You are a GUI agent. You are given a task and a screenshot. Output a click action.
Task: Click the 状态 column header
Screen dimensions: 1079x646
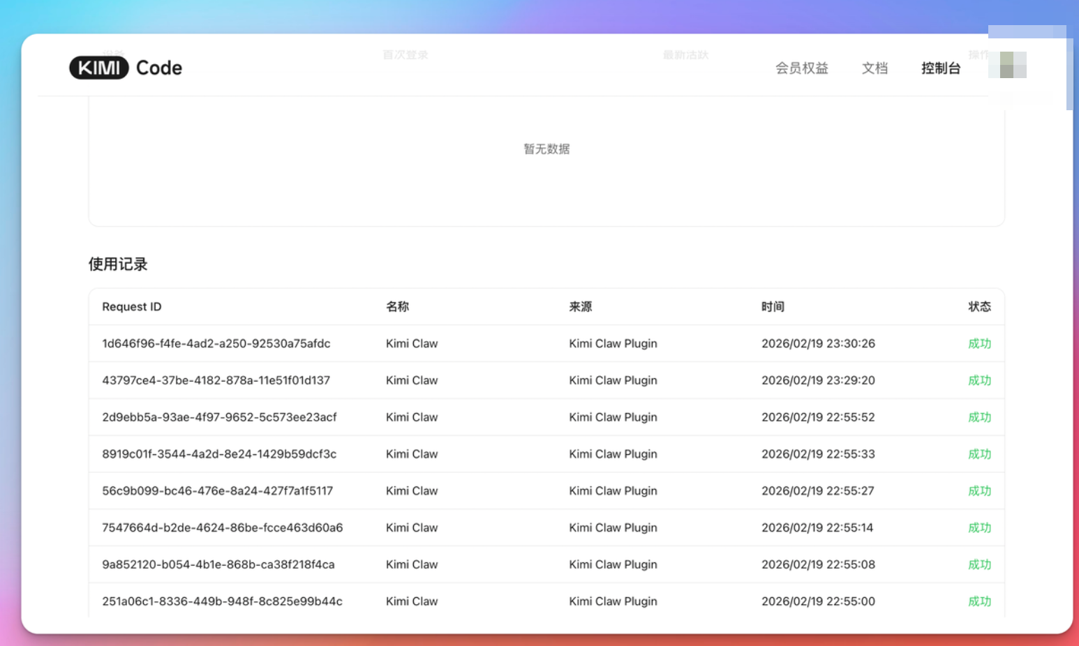pos(979,307)
